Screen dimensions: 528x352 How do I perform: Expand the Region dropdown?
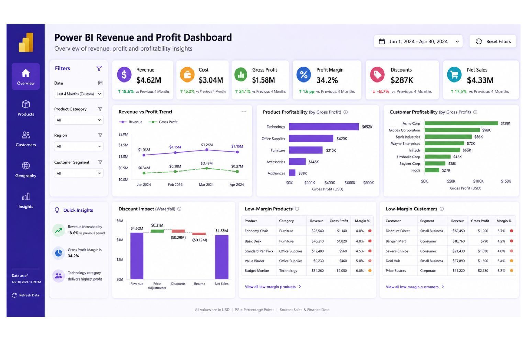pyautogui.click(x=79, y=146)
